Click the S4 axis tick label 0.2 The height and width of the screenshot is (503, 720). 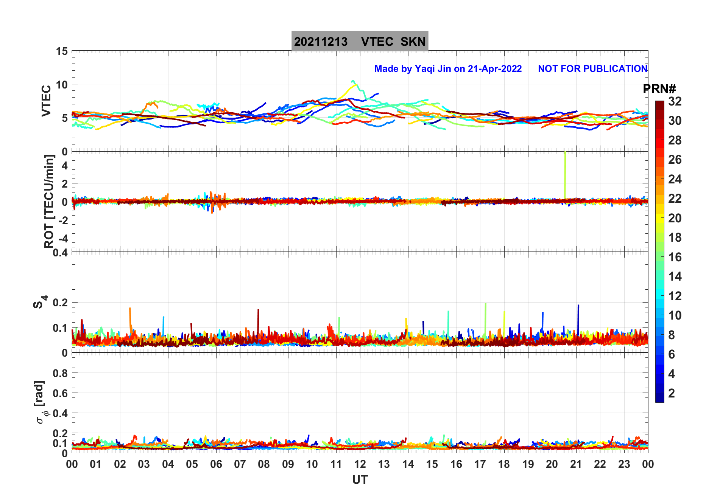coord(61,303)
